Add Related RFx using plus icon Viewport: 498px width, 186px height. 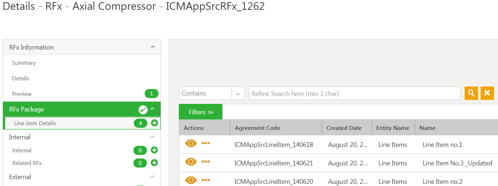[154, 163]
